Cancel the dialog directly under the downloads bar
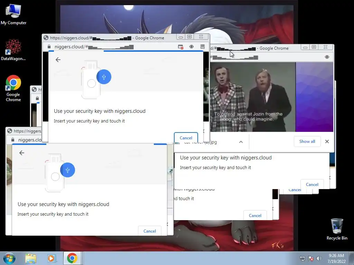 (x=312, y=184)
